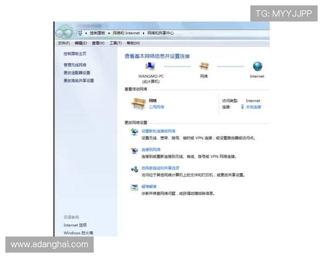Click 控制面板 breadcrumb in address bar

click(x=97, y=33)
